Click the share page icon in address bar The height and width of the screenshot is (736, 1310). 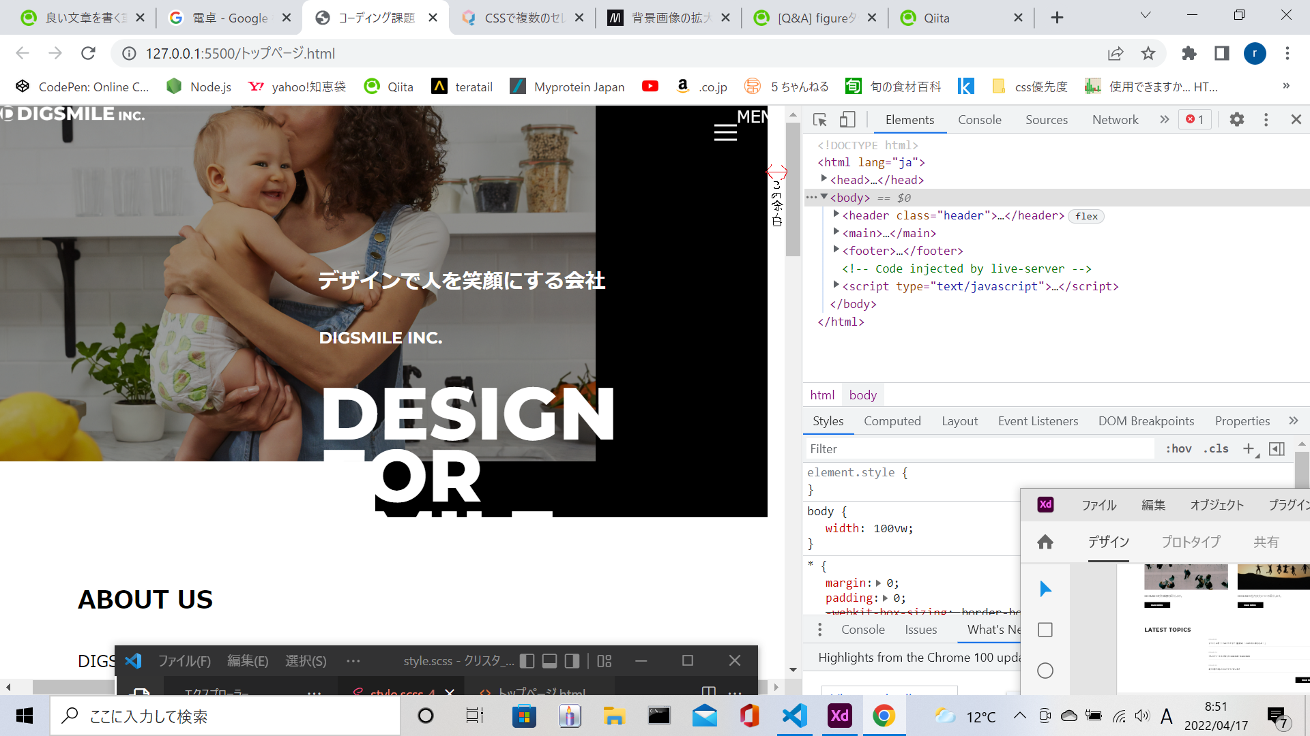click(1116, 53)
